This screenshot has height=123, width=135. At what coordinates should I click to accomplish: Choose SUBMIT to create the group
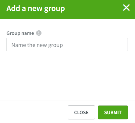(113, 112)
